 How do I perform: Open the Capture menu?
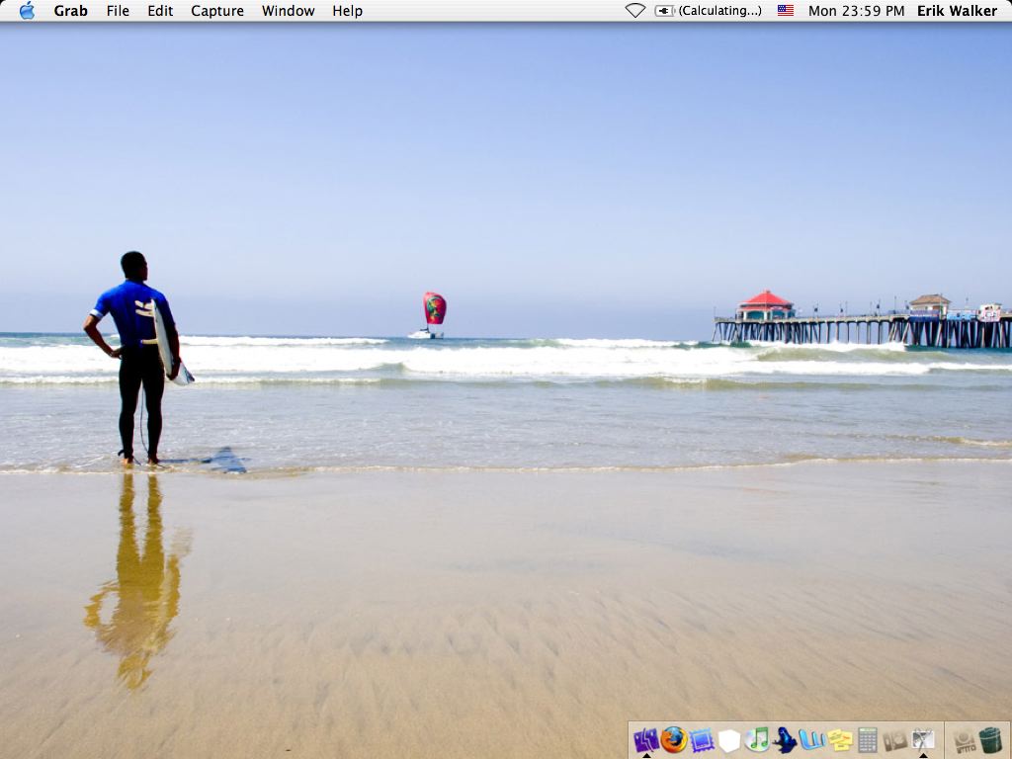[x=216, y=10]
